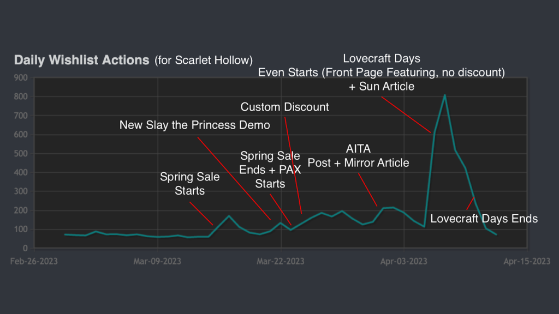Viewport: 559px width, 314px height.
Task: Click the highest peak of the wishlist line
Action: click(445, 95)
